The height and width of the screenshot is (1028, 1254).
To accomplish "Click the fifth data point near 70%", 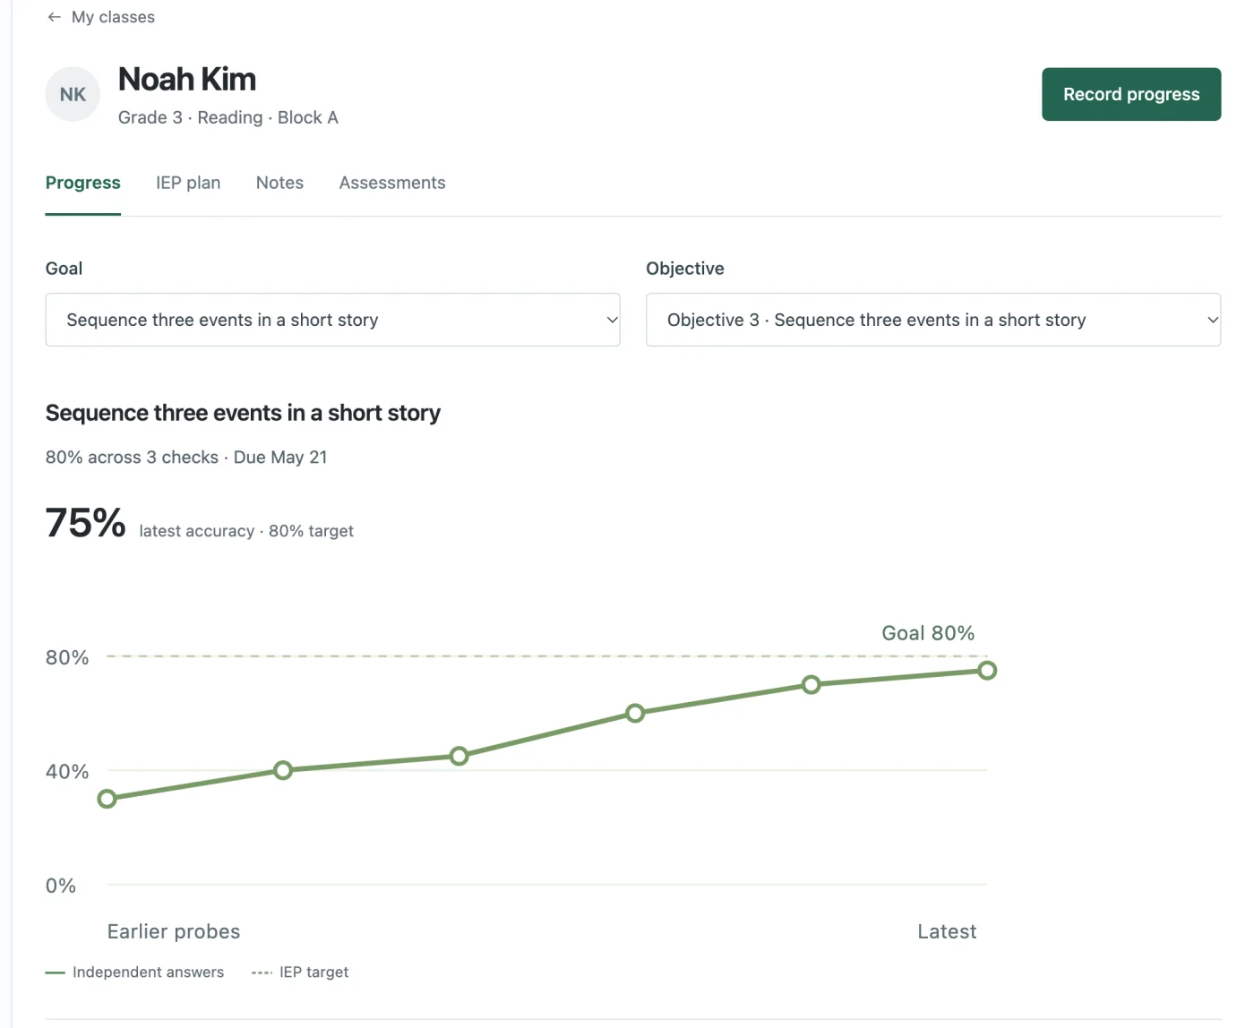I will (x=811, y=685).
